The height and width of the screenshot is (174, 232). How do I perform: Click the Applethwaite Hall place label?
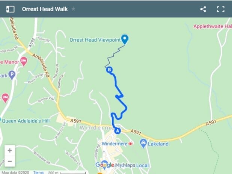coord(212,27)
